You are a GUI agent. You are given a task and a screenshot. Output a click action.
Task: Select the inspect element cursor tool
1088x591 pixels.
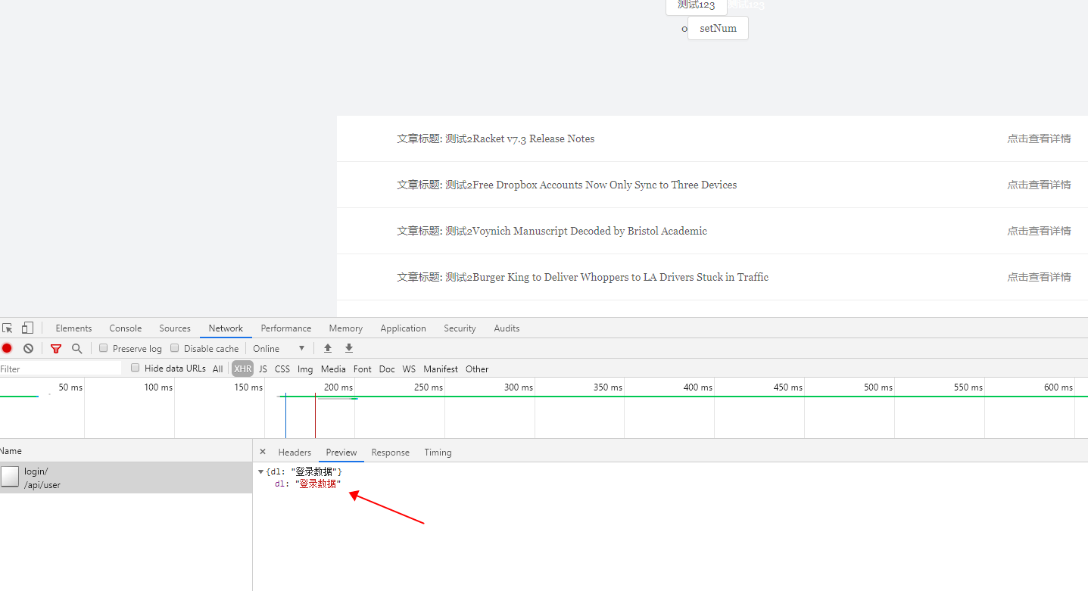pos(8,327)
